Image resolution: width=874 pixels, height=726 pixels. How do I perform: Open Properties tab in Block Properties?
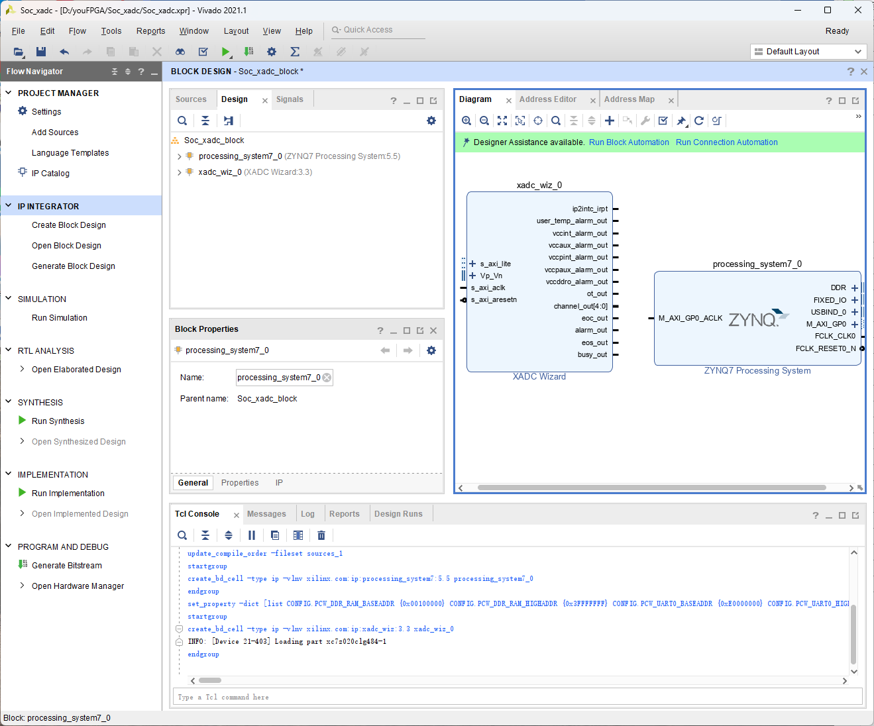(x=240, y=483)
